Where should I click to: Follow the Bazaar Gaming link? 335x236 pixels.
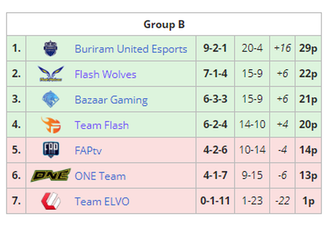tap(111, 100)
